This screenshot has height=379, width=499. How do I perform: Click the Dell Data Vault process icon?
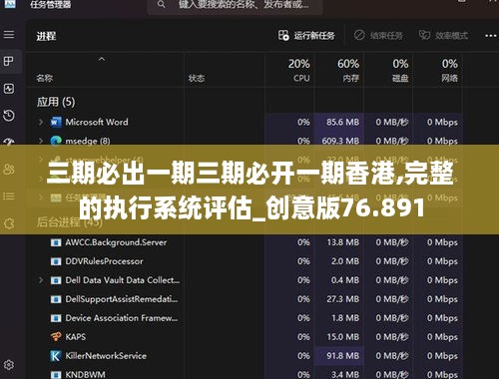click(56, 280)
